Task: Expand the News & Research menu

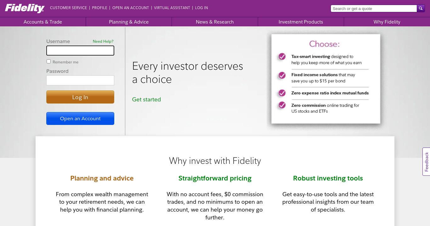Action: [215, 22]
